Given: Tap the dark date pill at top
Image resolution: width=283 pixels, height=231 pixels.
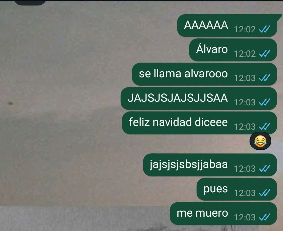Looking at the screenshot, I should [30, 3].
